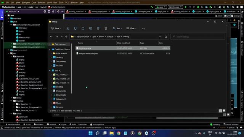Image resolution: width=244 pixels, height=137 pixels.
Task: Select the login.app.apk file
Action: (x=123, y=48)
